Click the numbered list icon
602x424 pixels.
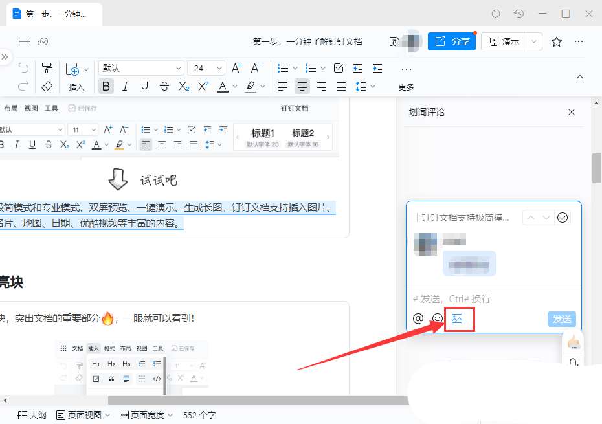[311, 69]
